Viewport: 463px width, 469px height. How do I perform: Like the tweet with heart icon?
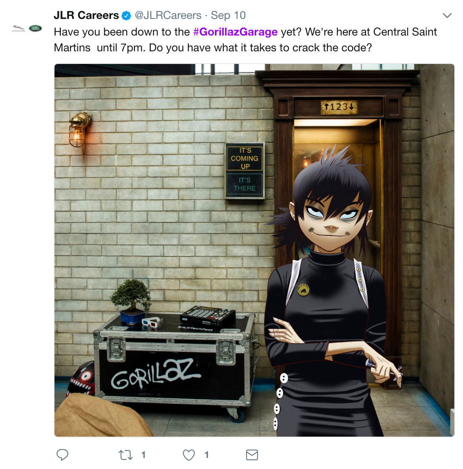click(189, 455)
